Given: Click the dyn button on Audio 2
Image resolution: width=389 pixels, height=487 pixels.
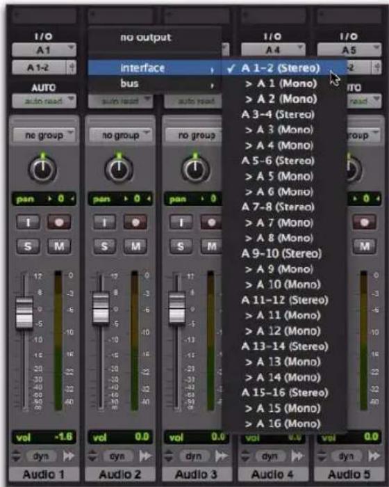Looking at the screenshot, I should [x=117, y=456].
